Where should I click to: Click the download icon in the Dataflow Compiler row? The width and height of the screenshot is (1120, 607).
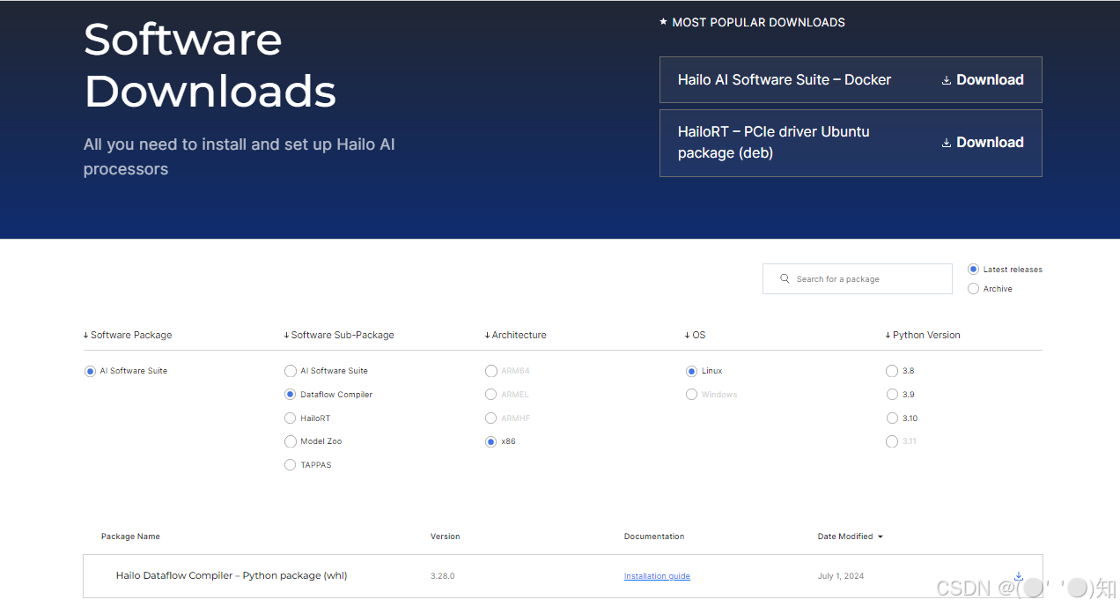point(1019,576)
